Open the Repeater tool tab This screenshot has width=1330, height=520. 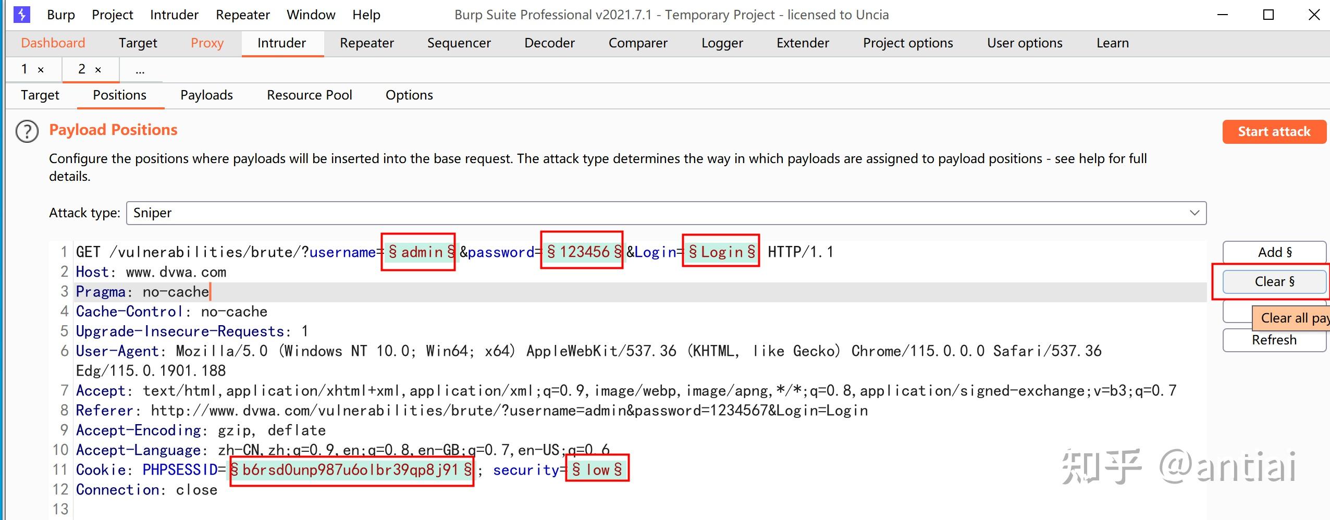[x=366, y=43]
